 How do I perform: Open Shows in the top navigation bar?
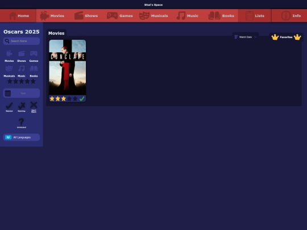(86, 16)
